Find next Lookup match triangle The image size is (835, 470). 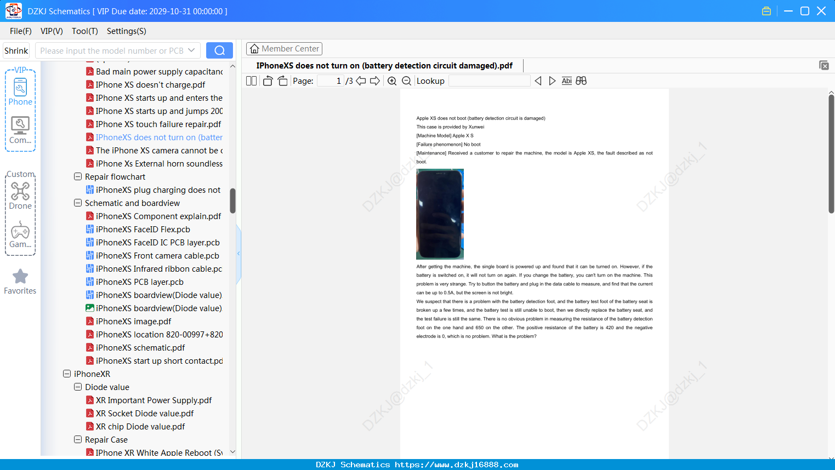coord(552,81)
